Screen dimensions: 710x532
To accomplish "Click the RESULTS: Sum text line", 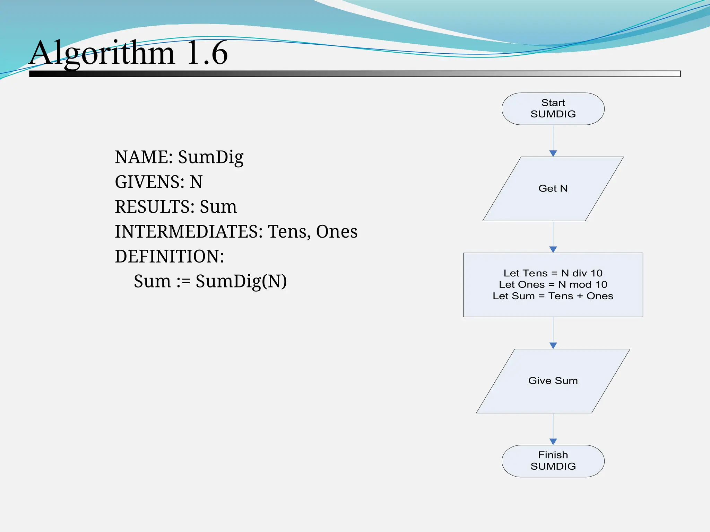I will pyautogui.click(x=176, y=207).
